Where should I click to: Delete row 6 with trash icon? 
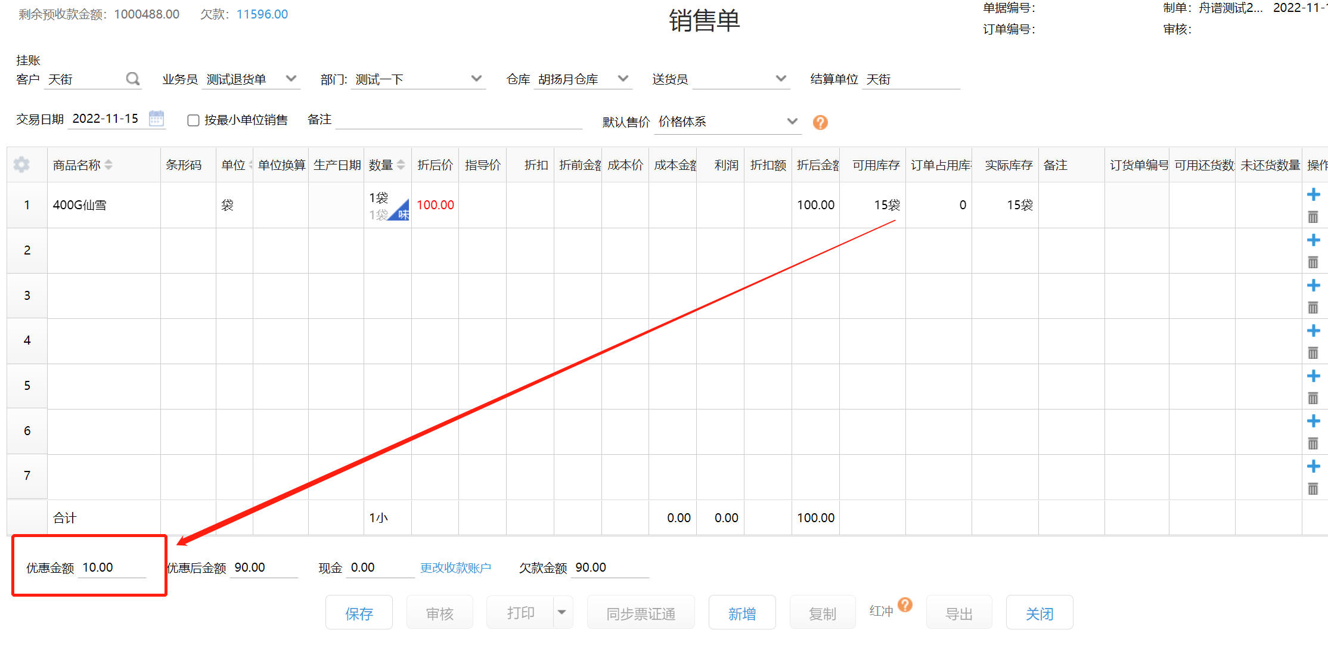pos(1313,443)
